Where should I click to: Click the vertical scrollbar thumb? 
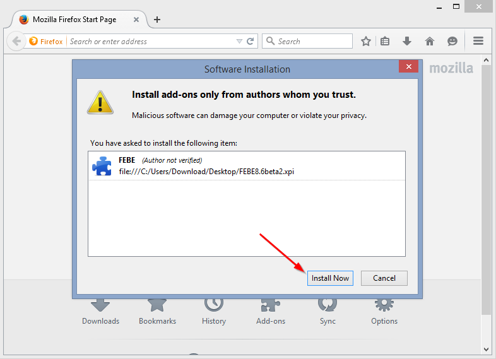point(486,190)
